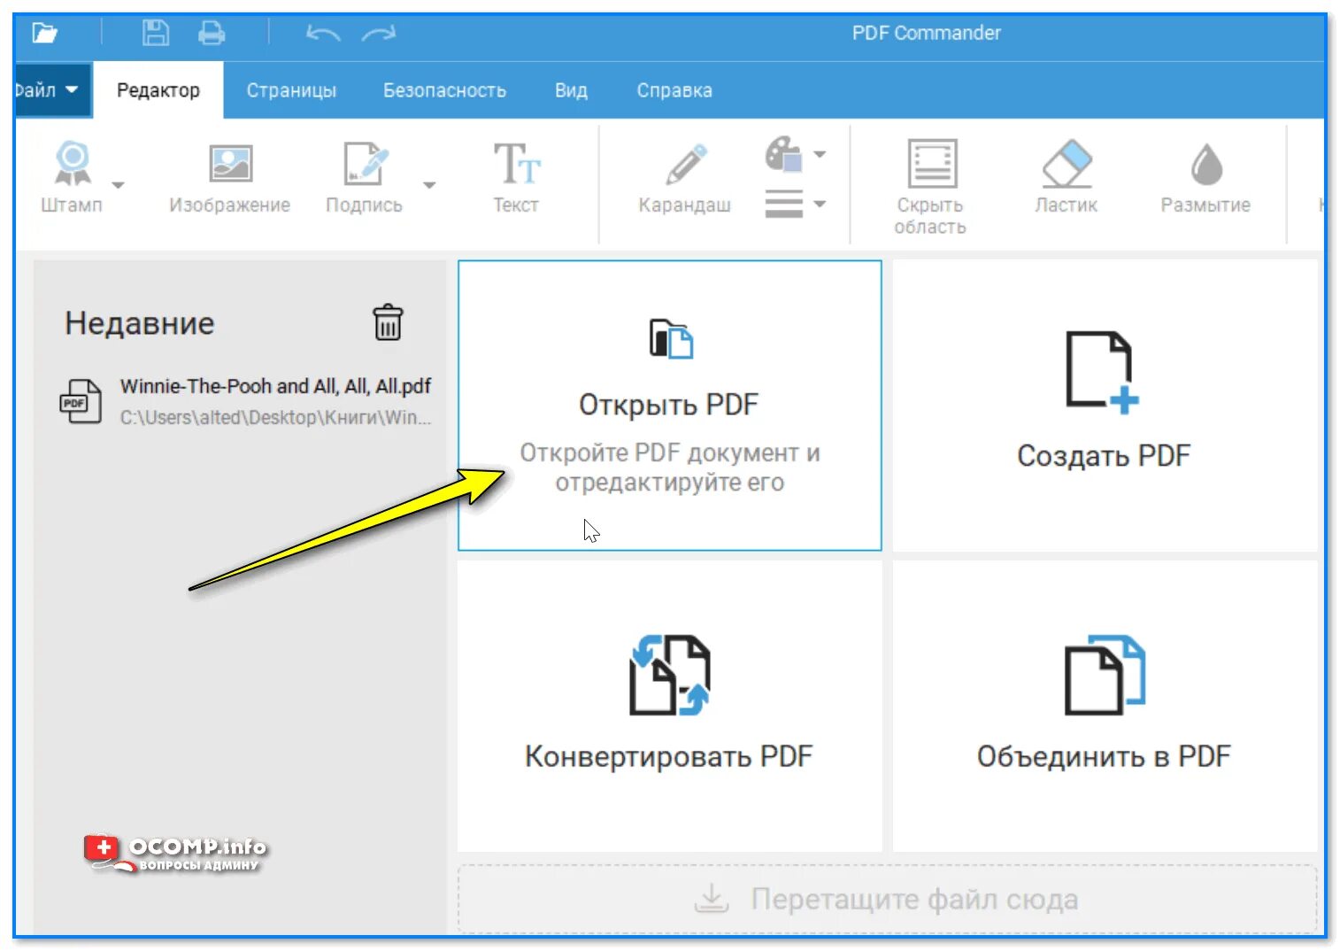The width and height of the screenshot is (1340, 951).
Task: Click the Открыть PDF card
Action: [x=670, y=406]
